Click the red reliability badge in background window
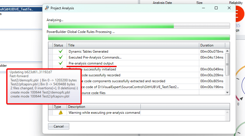The width and height of the screenshot is (245, 136). (240, 14)
